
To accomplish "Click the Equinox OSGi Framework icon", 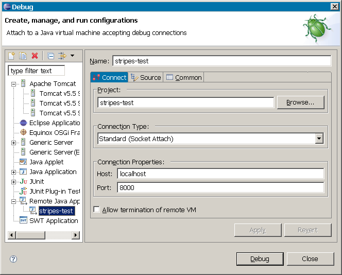I will (x=23, y=132).
